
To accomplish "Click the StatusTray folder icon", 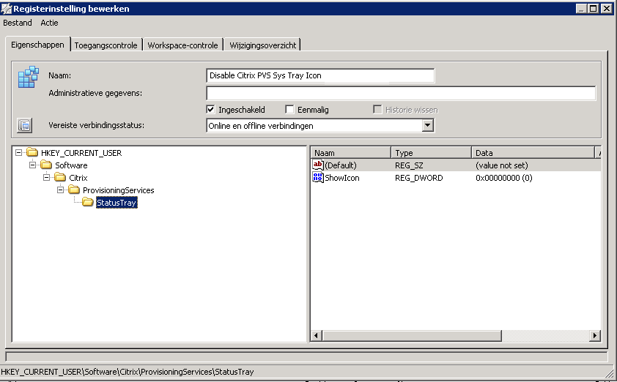I will tap(88, 203).
